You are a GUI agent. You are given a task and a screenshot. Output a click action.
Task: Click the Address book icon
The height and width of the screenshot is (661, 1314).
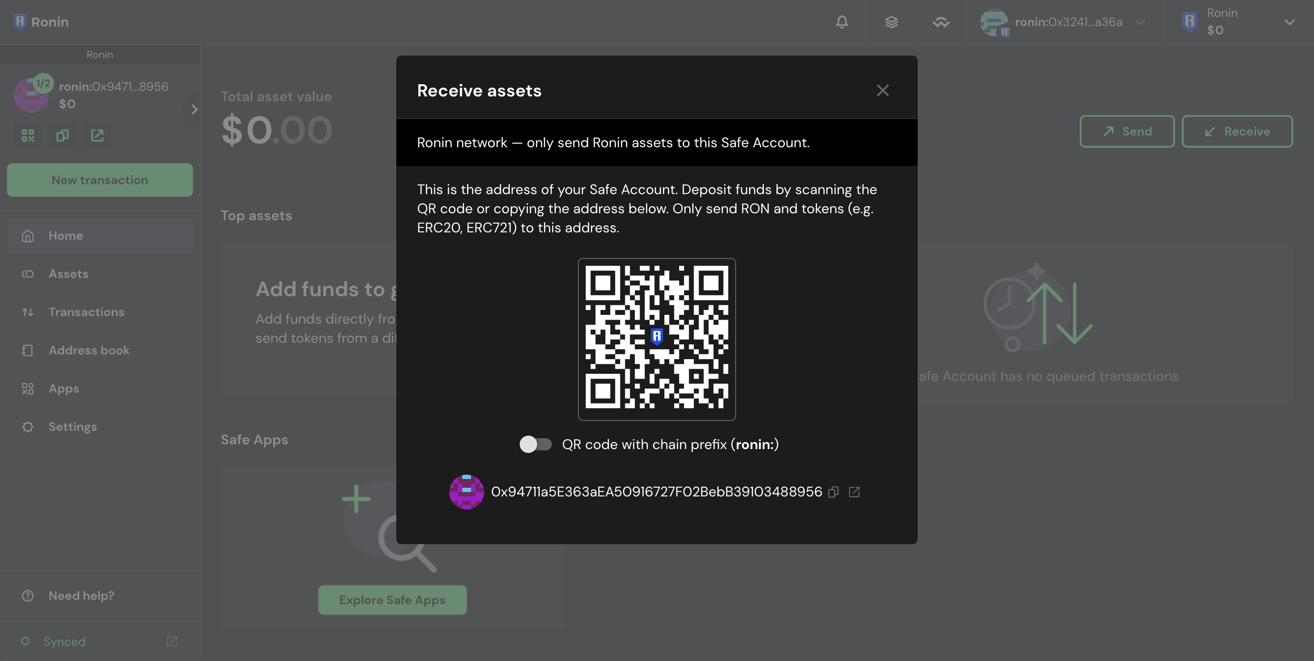27,350
